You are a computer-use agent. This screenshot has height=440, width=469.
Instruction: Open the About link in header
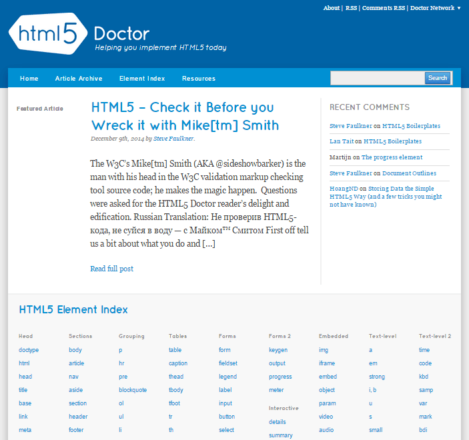click(332, 8)
